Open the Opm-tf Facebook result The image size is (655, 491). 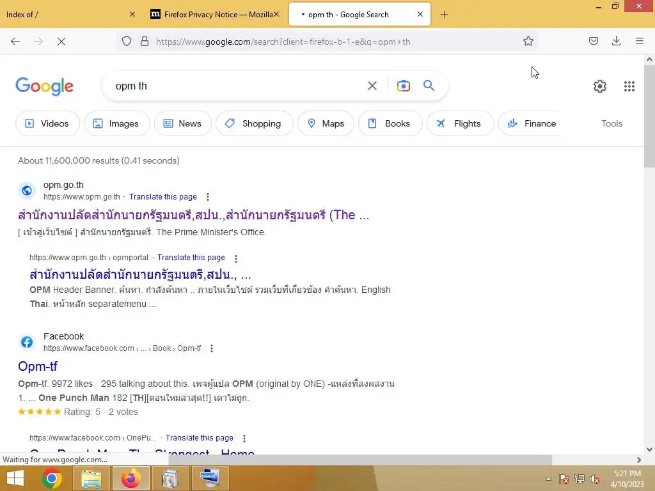(x=38, y=366)
